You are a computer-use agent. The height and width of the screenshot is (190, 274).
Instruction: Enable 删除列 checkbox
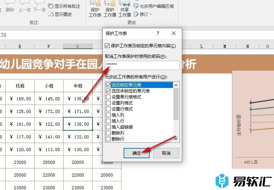108,133
